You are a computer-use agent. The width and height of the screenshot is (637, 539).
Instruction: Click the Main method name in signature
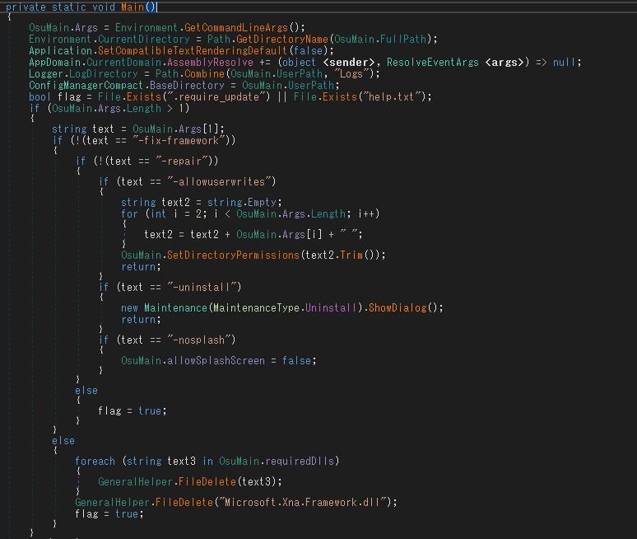tap(133, 7)
